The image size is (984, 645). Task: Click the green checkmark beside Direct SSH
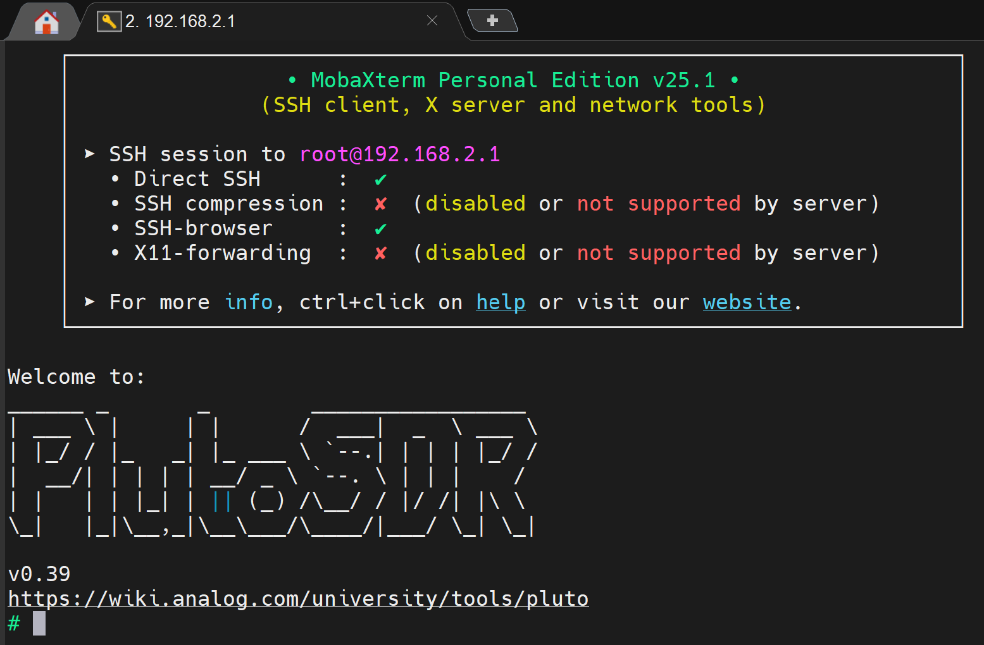[380, 179]
